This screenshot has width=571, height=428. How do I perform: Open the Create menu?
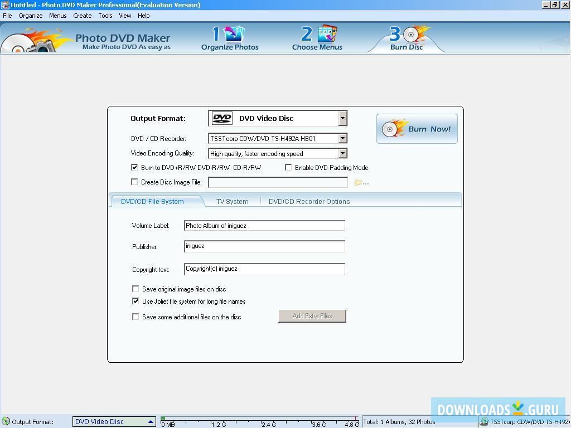coord(83,16)
